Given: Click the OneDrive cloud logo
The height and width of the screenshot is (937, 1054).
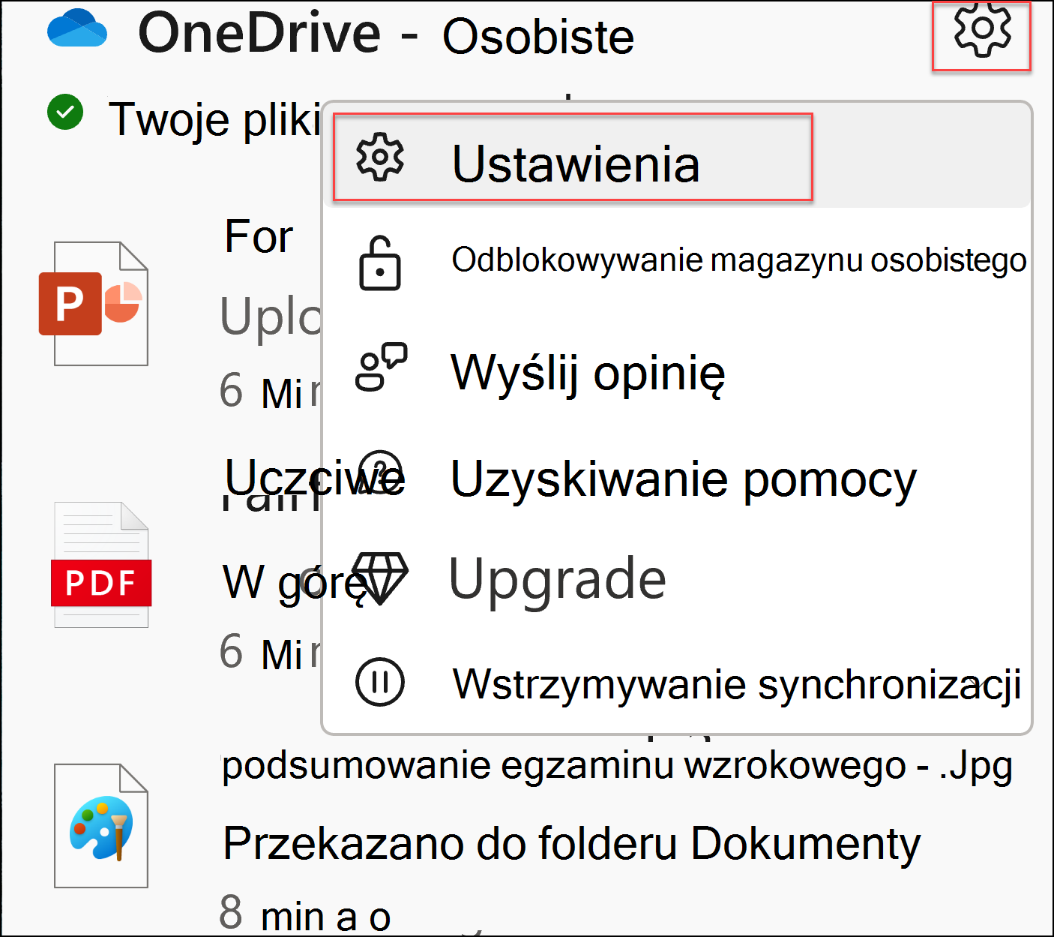Looking at the screenshot, I should coord(77,29).
